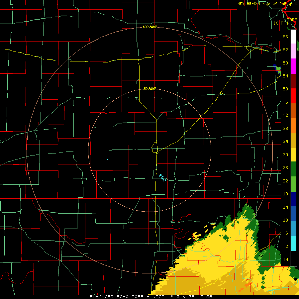Select the bright red legend swatch

[293, 96]
